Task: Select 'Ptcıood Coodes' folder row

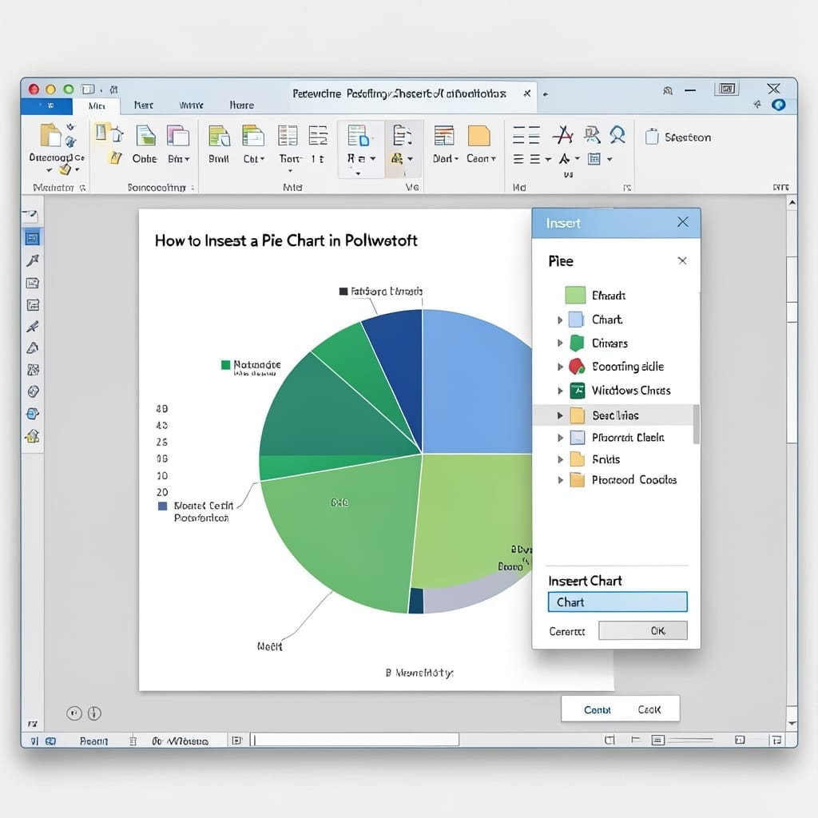Action: pos(616,480)
